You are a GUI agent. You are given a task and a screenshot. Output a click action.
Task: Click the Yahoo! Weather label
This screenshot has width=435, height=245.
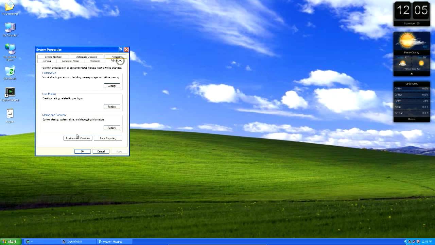tap(412, 69)
